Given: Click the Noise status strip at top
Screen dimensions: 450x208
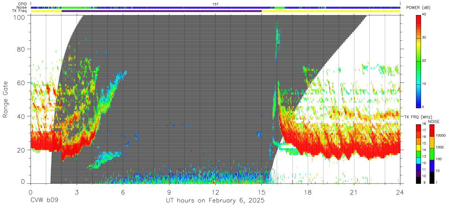Looking at the screenshot, I should coord(215,7).
